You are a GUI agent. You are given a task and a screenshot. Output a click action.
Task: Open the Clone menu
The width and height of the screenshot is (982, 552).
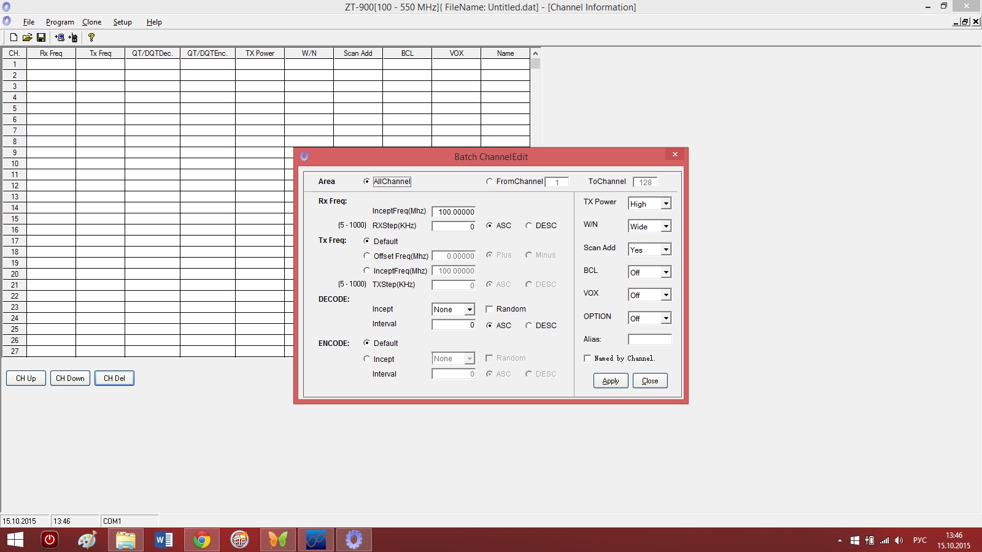click(92, 21)
